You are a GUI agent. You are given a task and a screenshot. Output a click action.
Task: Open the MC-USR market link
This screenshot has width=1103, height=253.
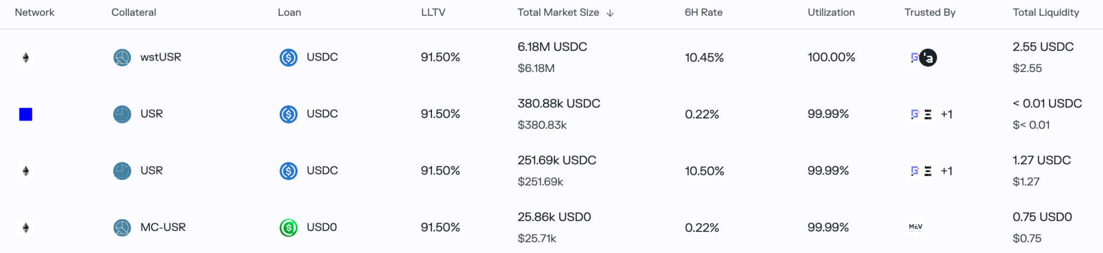[163, 227]
